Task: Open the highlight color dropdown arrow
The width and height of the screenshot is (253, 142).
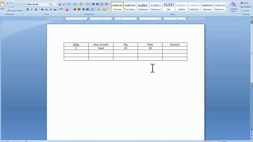Action: pos(64,9)
